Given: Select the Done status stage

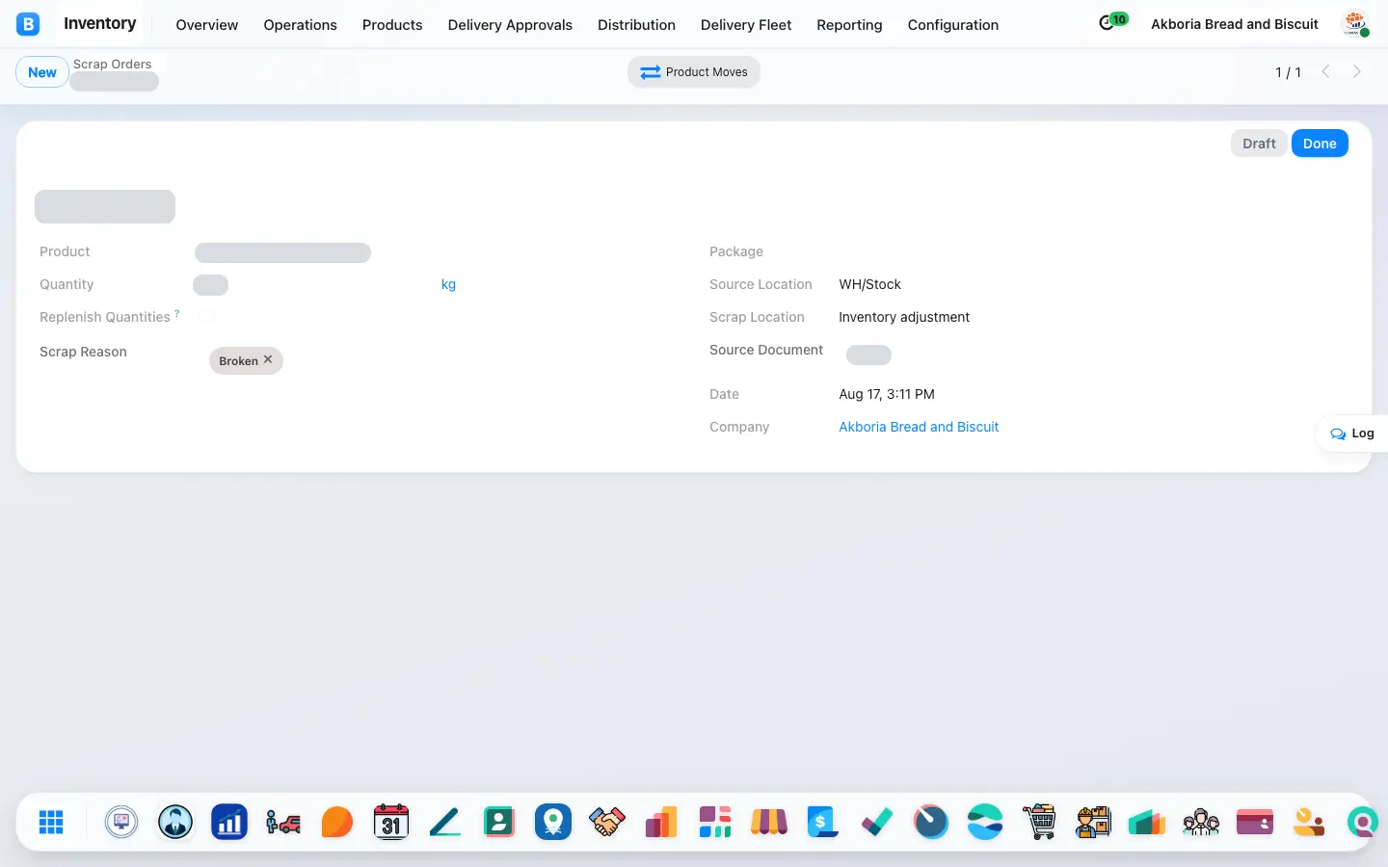Looking at the screenshot, I should pos(1320,144).
